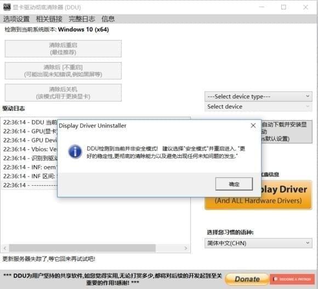318x289 pixels.
Task: Select the log row starting 'Vbios'
Action: [x=30, y=149]
